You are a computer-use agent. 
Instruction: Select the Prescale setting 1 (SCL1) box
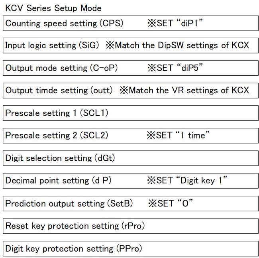tap(131, 113)
